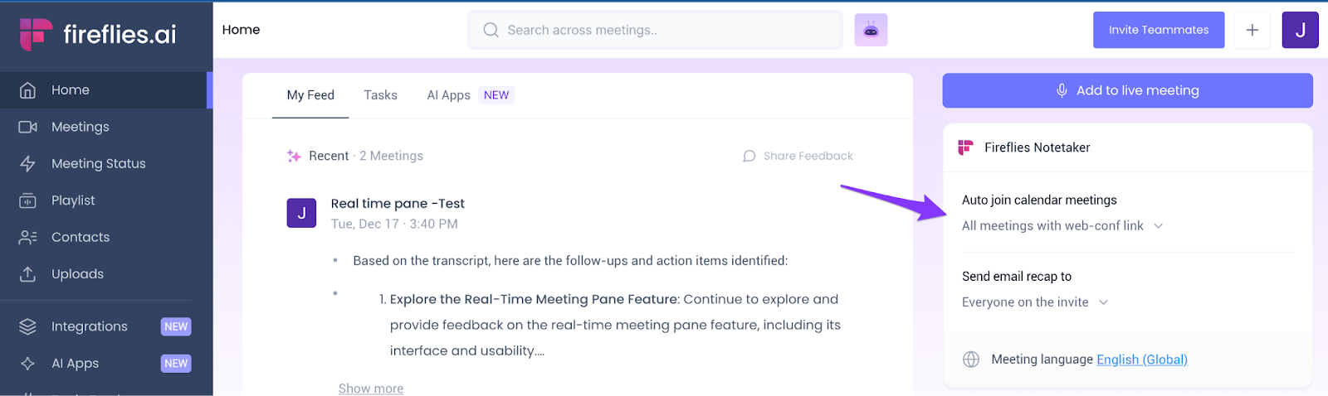Image resolution: width=1328 pixels, height=396 pixels.
Task: Select the My Feed tab
Action: [310, 95]
